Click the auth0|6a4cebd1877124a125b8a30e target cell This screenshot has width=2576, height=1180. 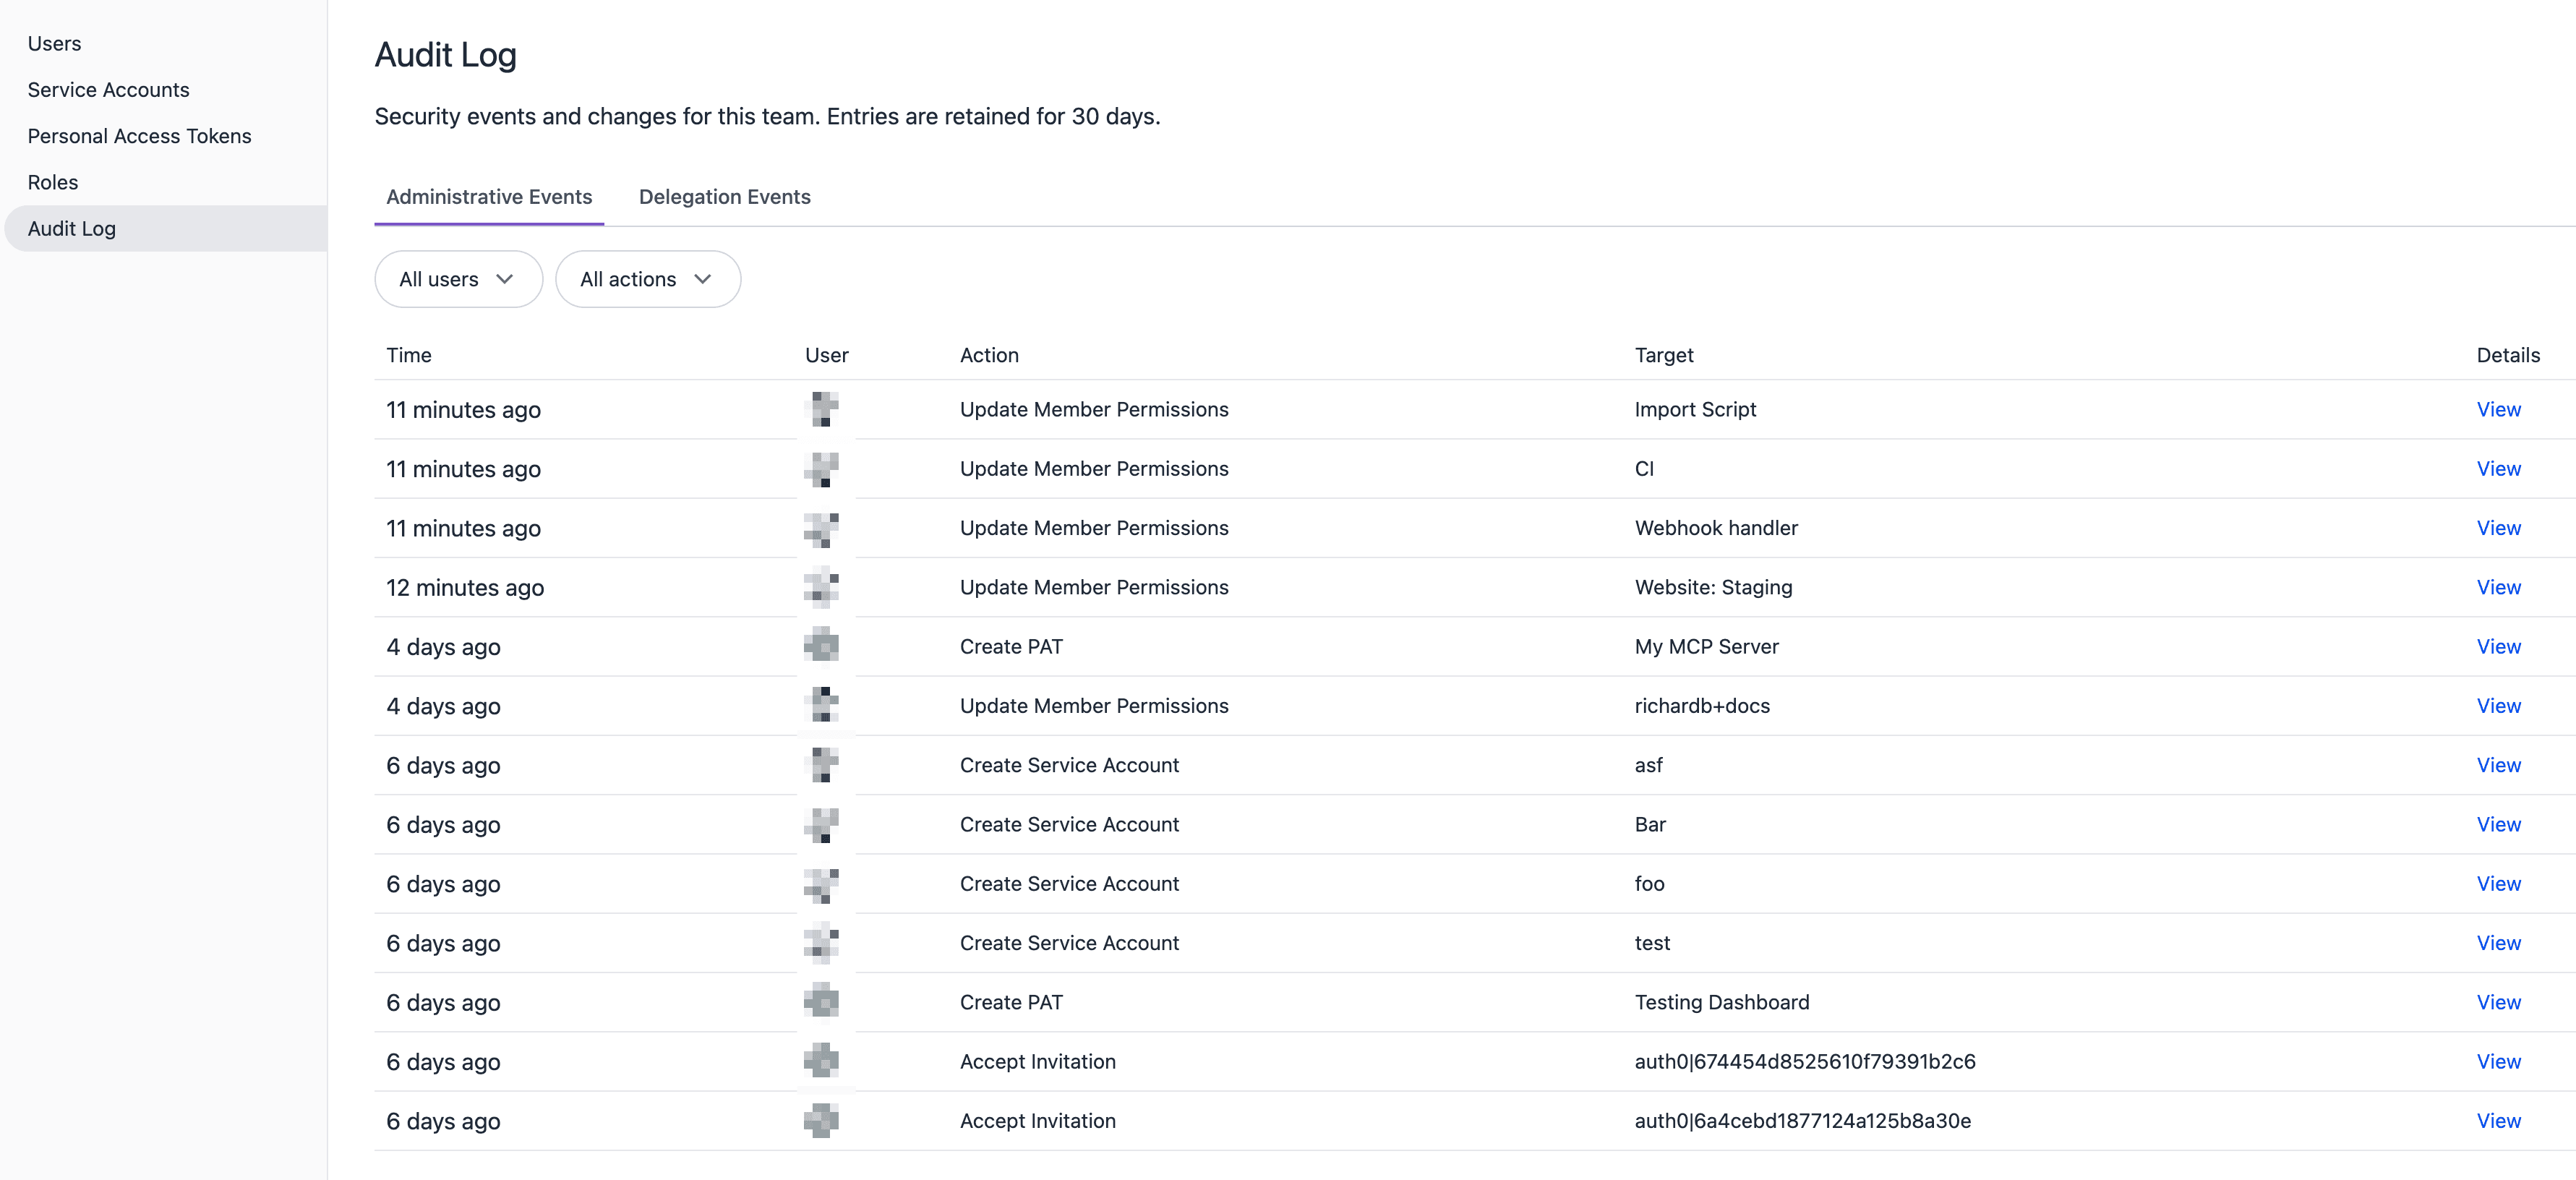click(x=1802, y=1121)
